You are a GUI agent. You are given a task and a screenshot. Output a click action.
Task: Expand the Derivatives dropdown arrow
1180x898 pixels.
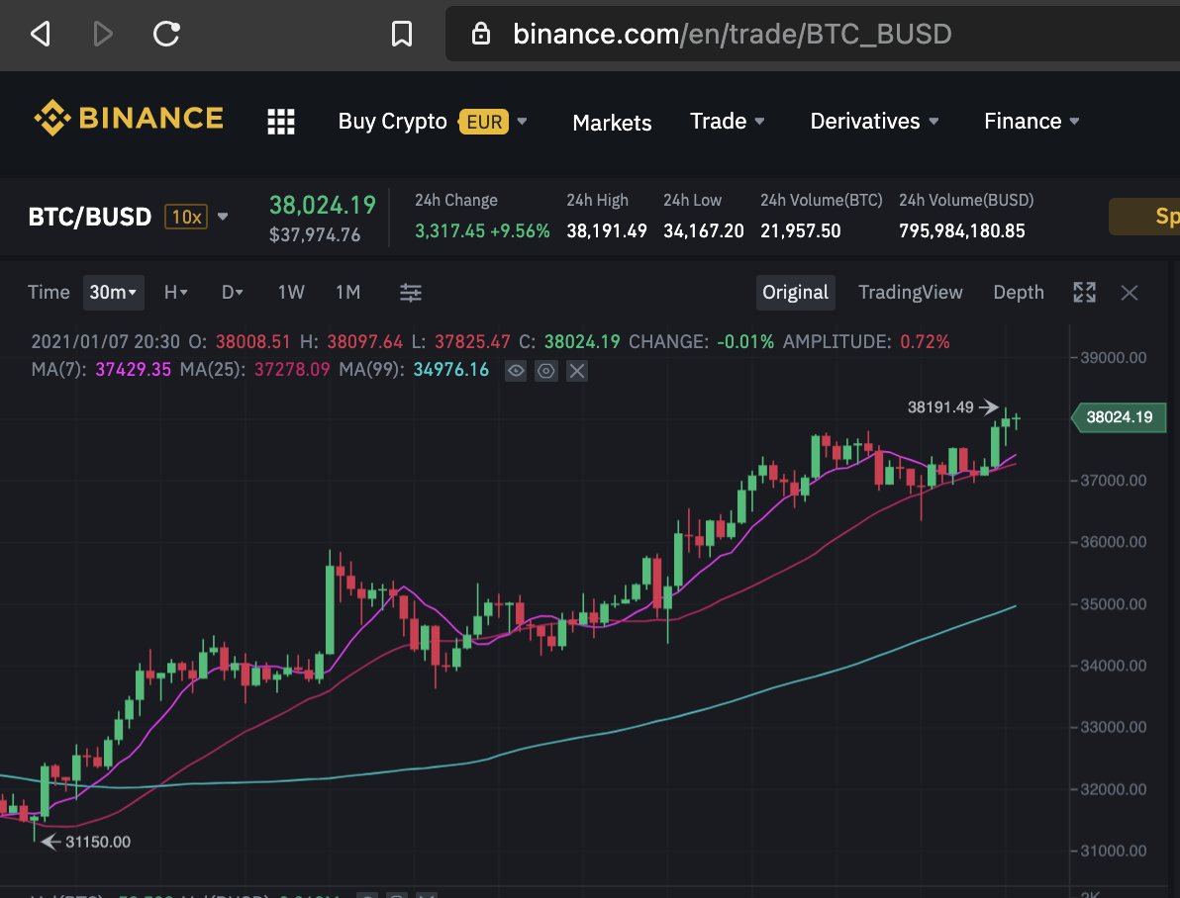934,121
